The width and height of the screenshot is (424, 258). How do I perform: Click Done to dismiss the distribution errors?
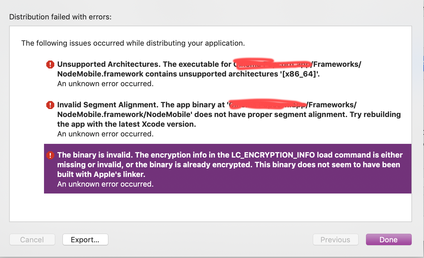tap(389, 239)
